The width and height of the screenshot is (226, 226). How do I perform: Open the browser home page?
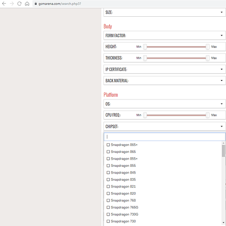(x=27, y=4)
